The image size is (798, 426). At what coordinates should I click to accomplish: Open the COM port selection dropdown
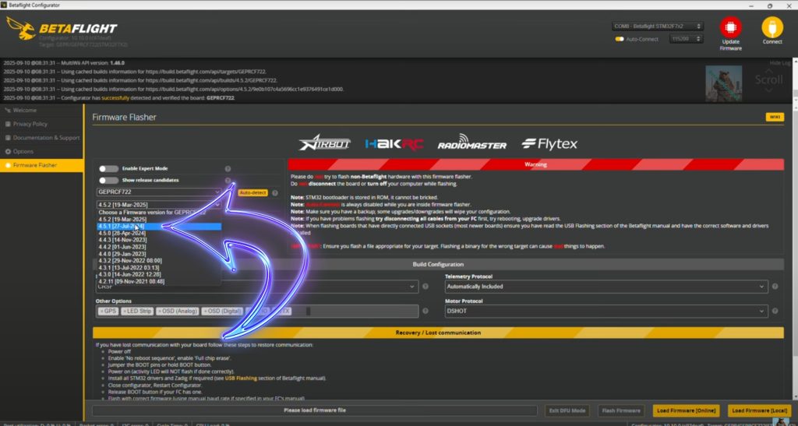point(658,26)
